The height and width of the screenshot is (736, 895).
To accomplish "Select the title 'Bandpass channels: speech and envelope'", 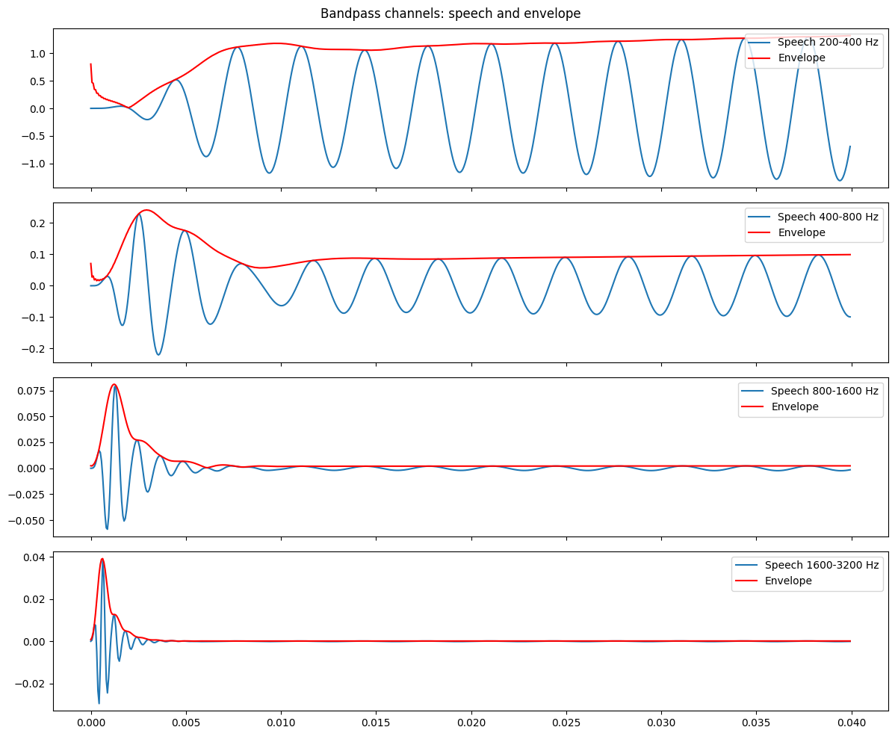I will 447,13.
